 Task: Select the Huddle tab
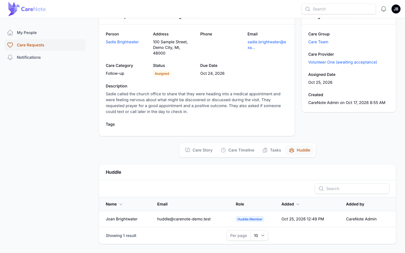coord(300,150)
